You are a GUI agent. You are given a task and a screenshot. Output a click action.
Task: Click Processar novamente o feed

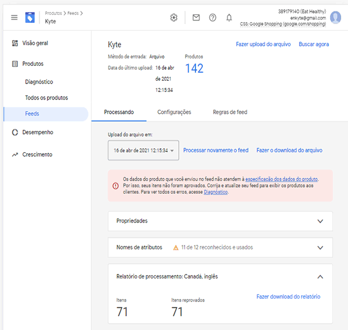pos(216,150)
